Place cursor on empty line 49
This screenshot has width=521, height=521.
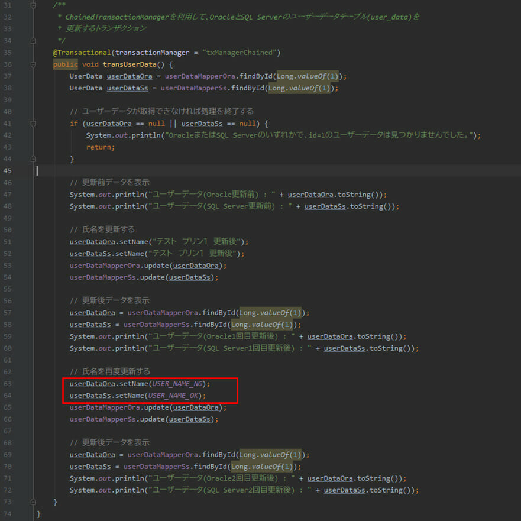click(177, 218)
